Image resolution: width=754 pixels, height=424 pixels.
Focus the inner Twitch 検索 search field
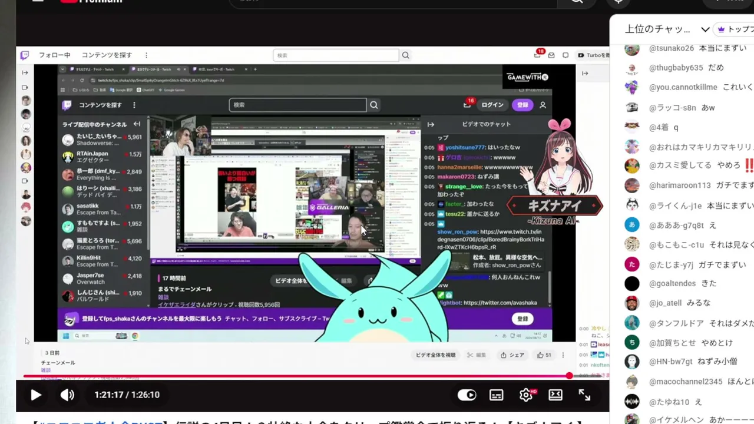click(297, 105)
